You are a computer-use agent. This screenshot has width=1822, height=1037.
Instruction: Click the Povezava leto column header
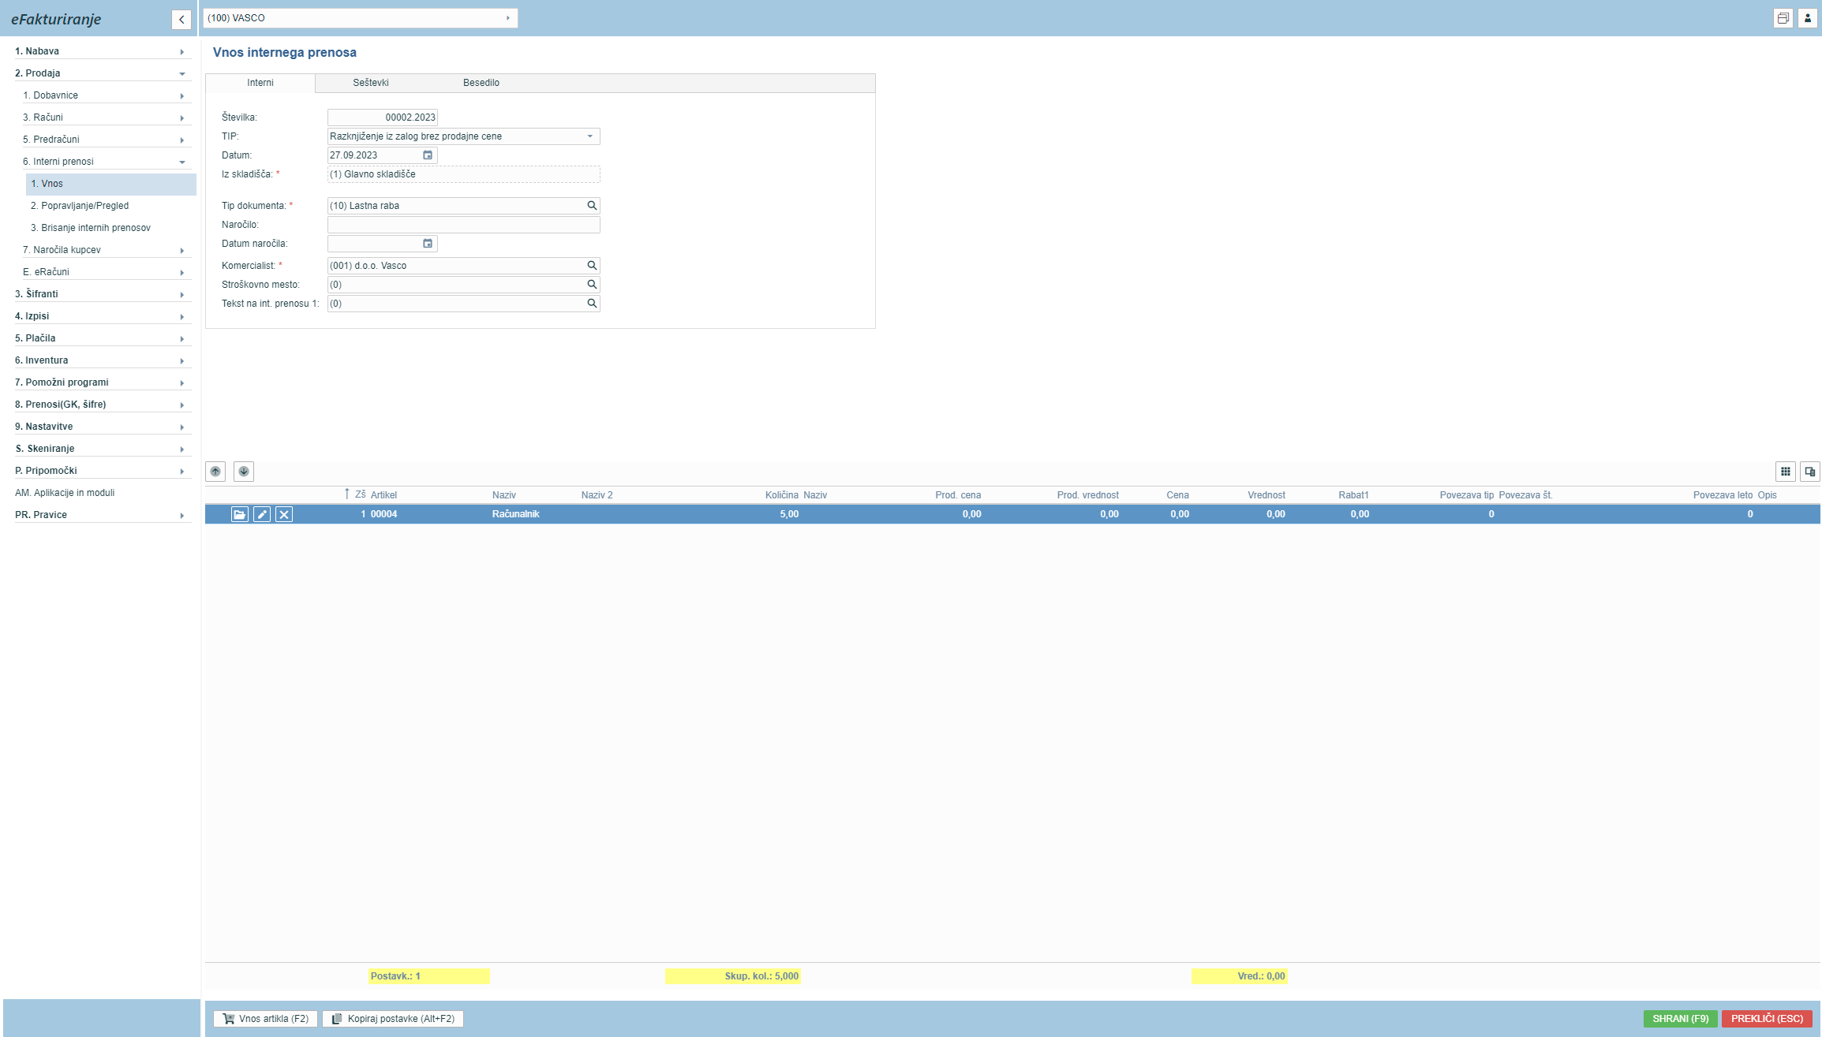pos(1723,495)
